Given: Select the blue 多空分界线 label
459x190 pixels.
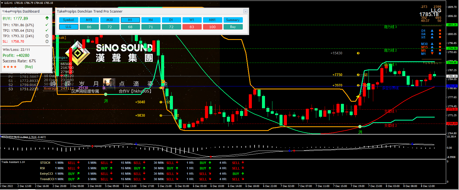Looking at the screenshot, I should [390, 88].
